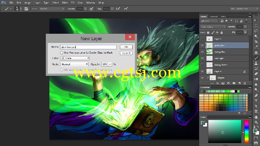Lock transparent pixels in Layers panel
Image resolution: width=260 pixels, height=146 pixels.
tap(208, 32)
